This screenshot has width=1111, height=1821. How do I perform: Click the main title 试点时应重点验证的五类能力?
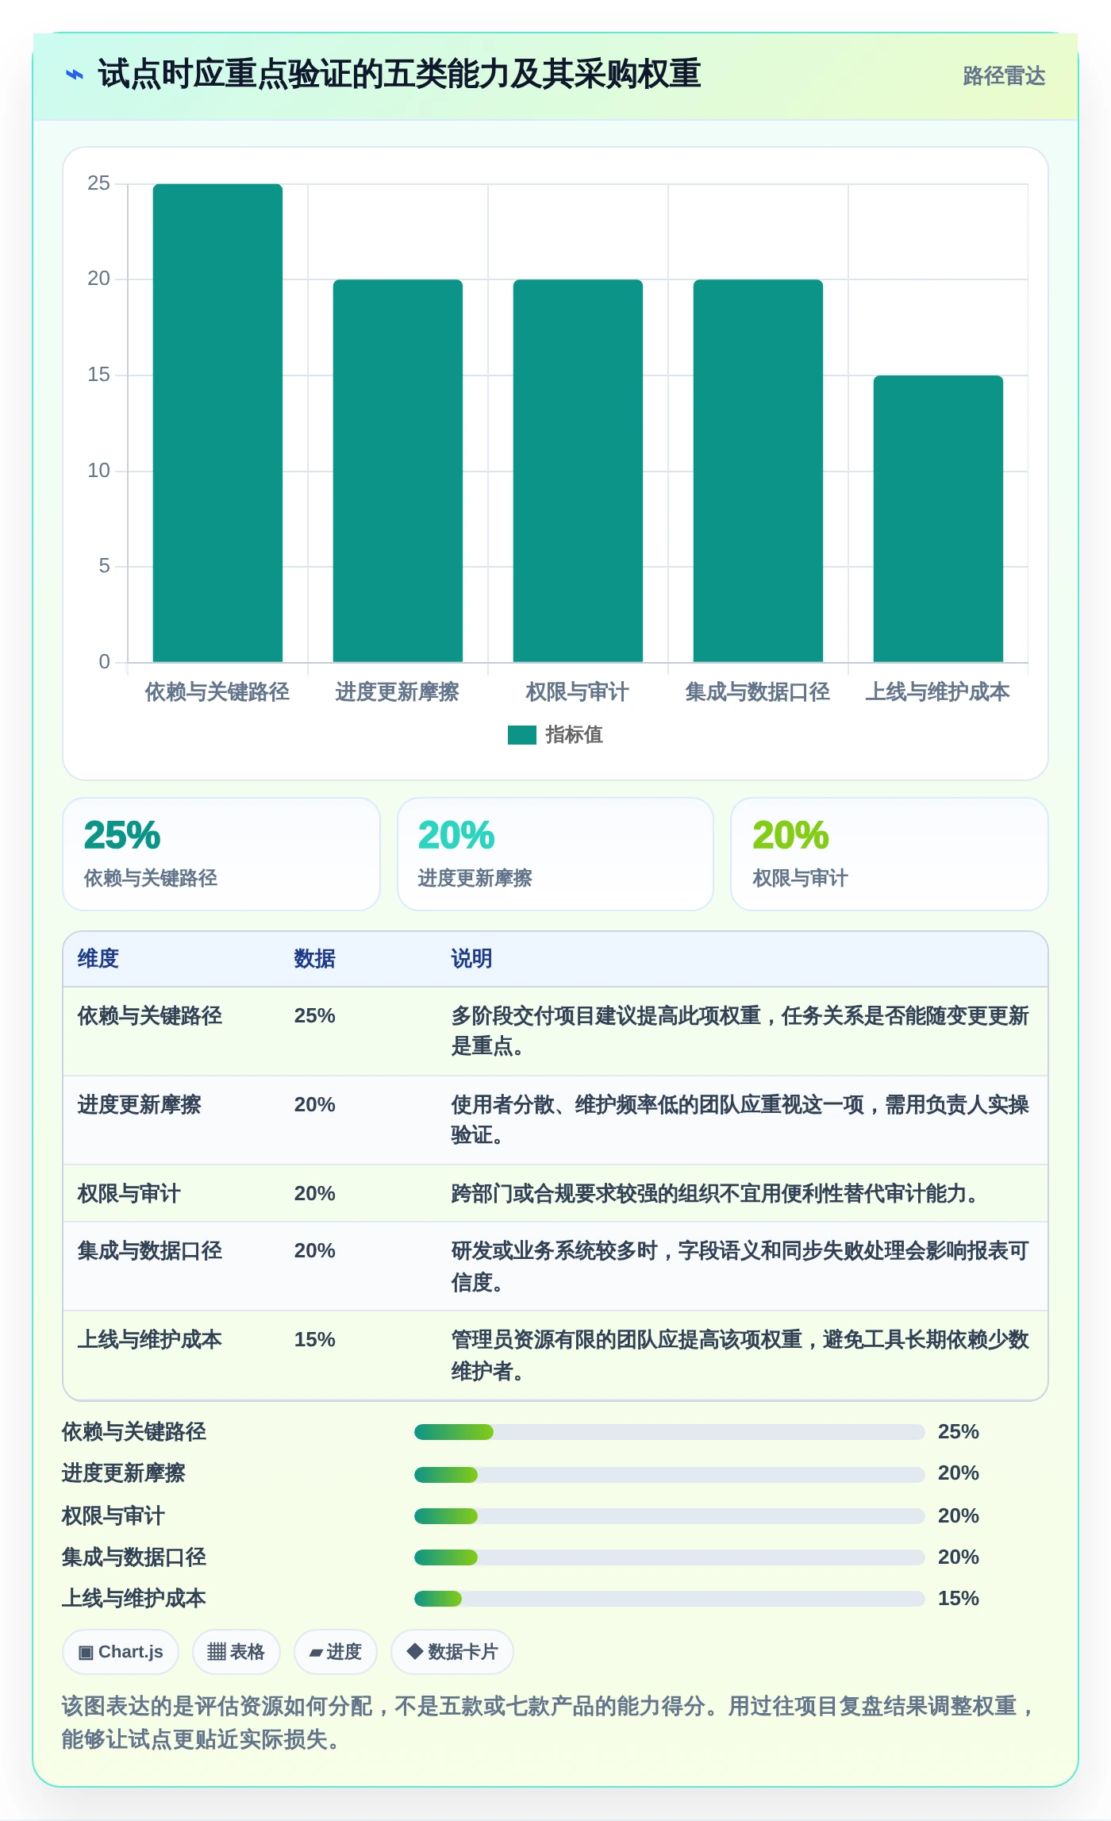pos(399,75)
